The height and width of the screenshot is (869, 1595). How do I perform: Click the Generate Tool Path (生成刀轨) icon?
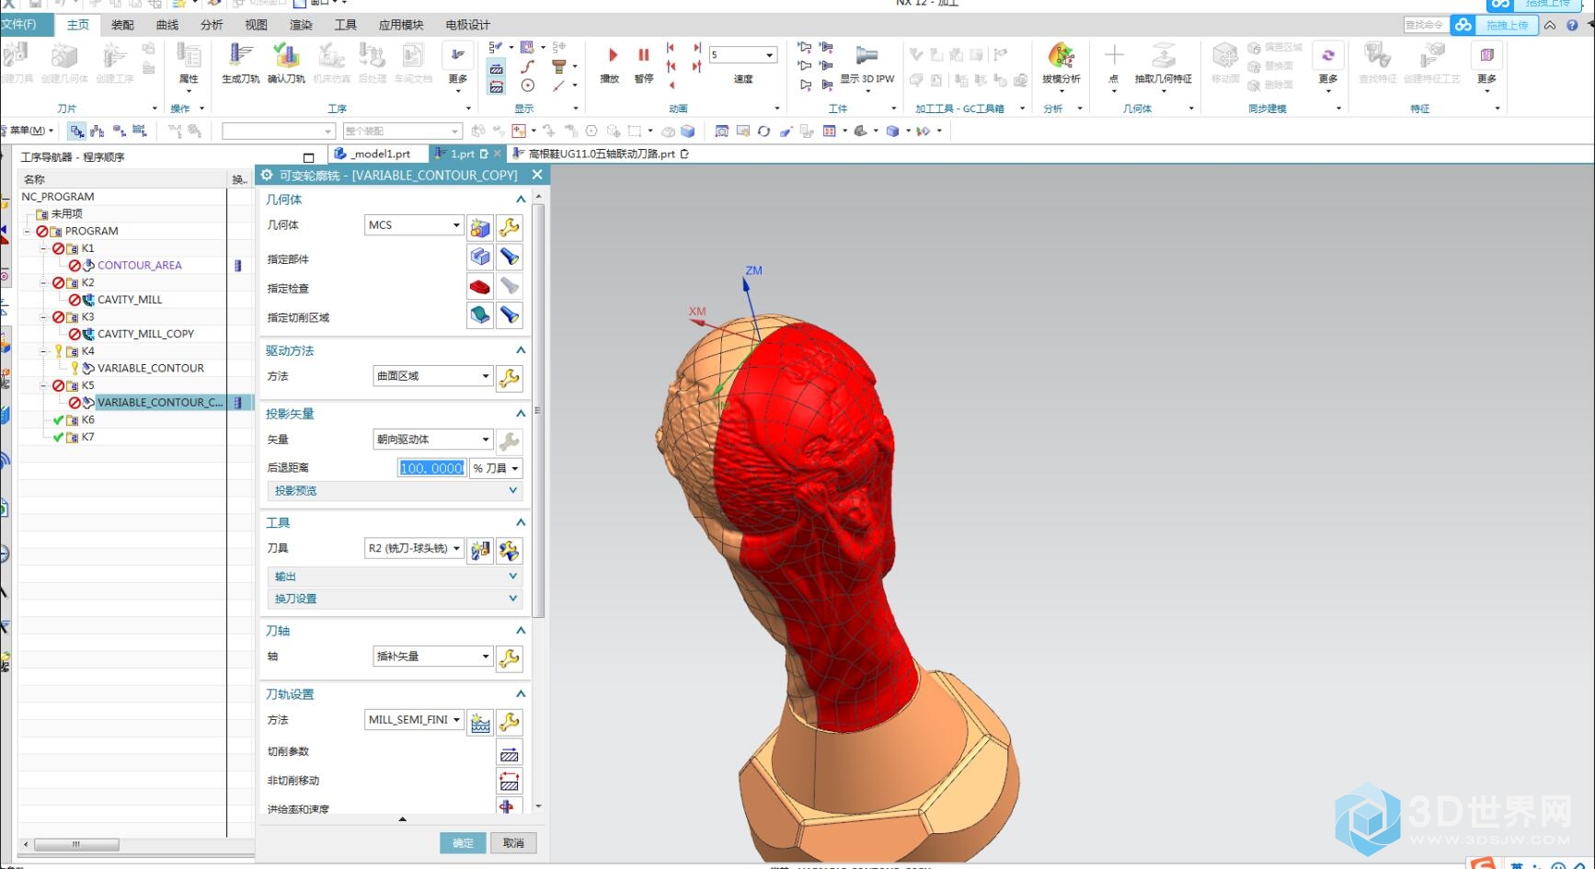click(x=241, y=56)
